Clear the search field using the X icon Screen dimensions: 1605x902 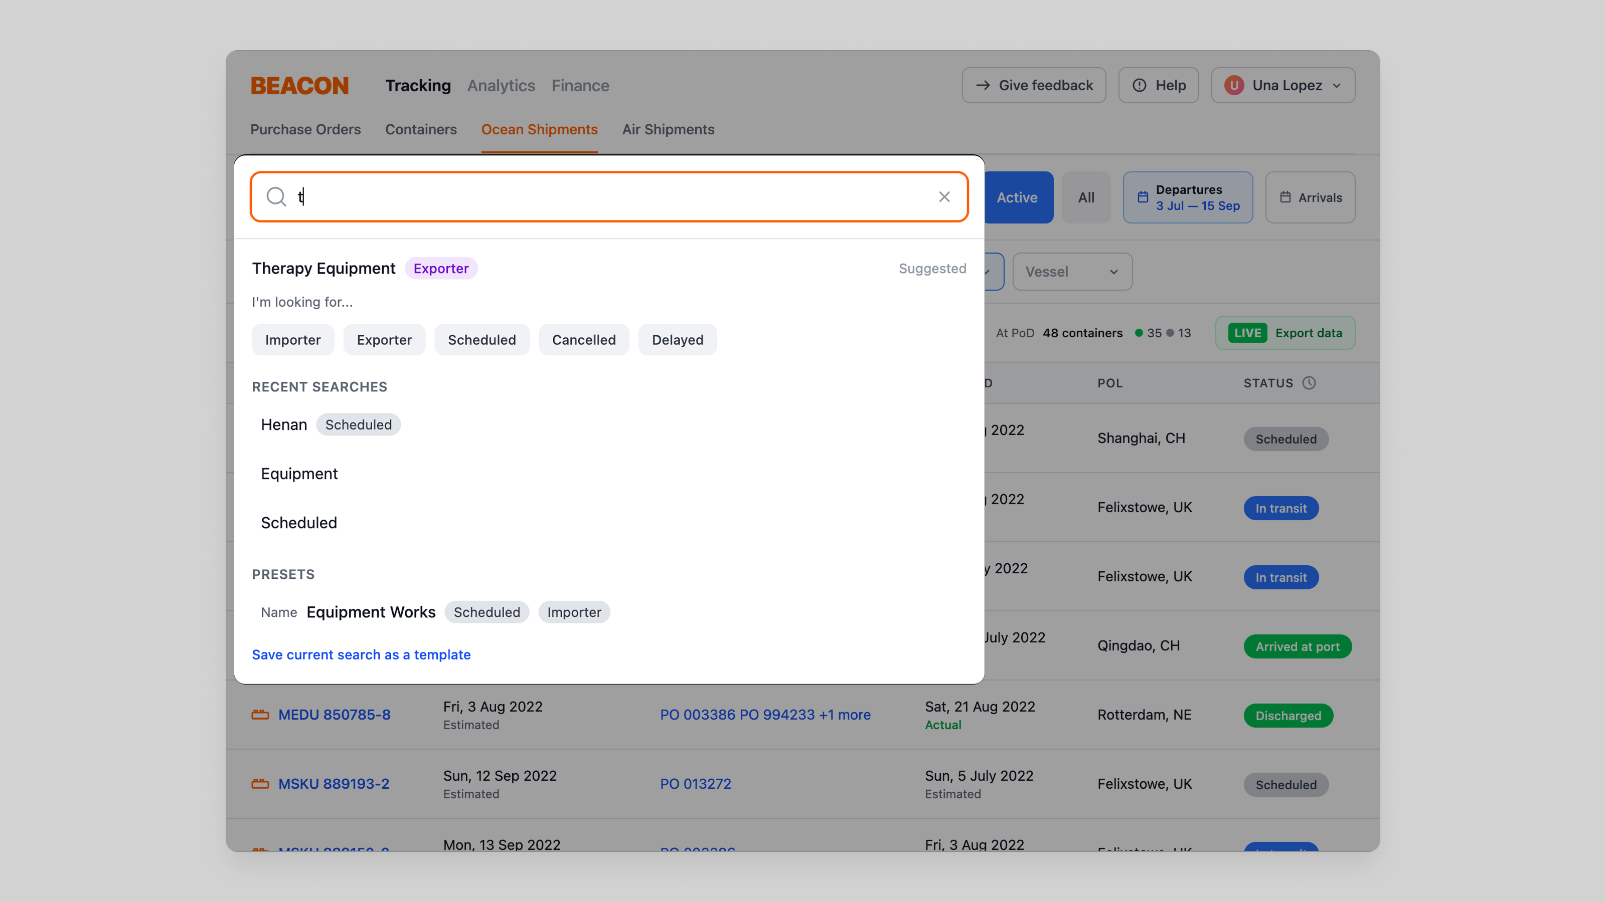click(944, 197)
